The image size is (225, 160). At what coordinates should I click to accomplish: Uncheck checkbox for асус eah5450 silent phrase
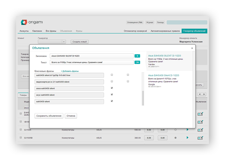(x=112, y=94)
